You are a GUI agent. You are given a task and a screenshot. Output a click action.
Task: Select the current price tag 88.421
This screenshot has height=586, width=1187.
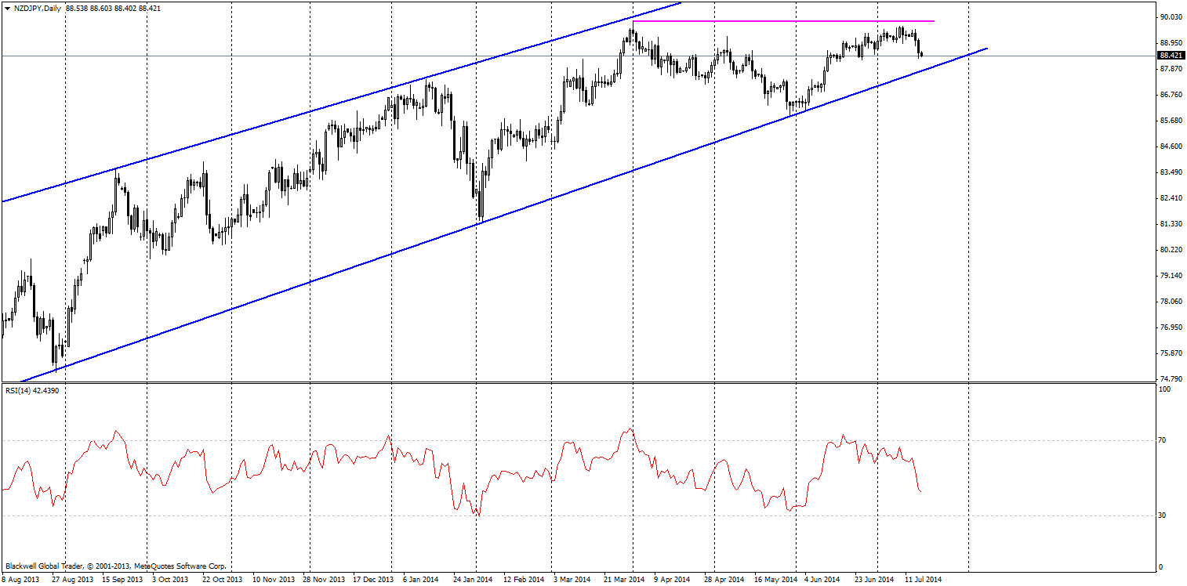[1170, 56]
